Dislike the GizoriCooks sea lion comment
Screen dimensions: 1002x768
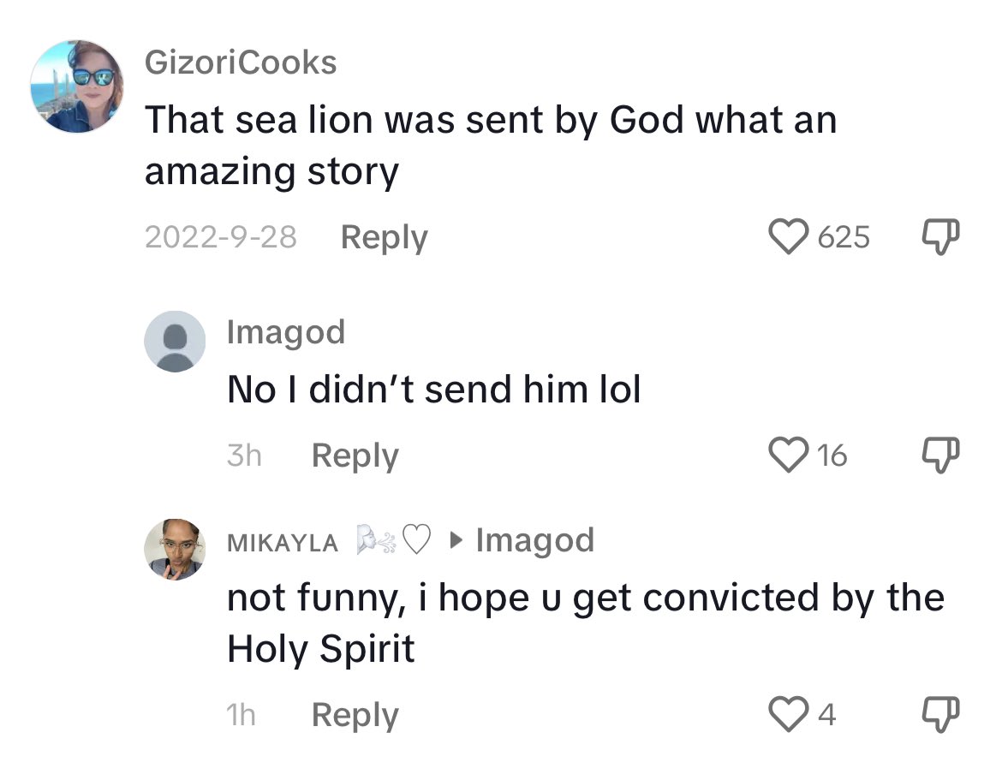(939, 236)
